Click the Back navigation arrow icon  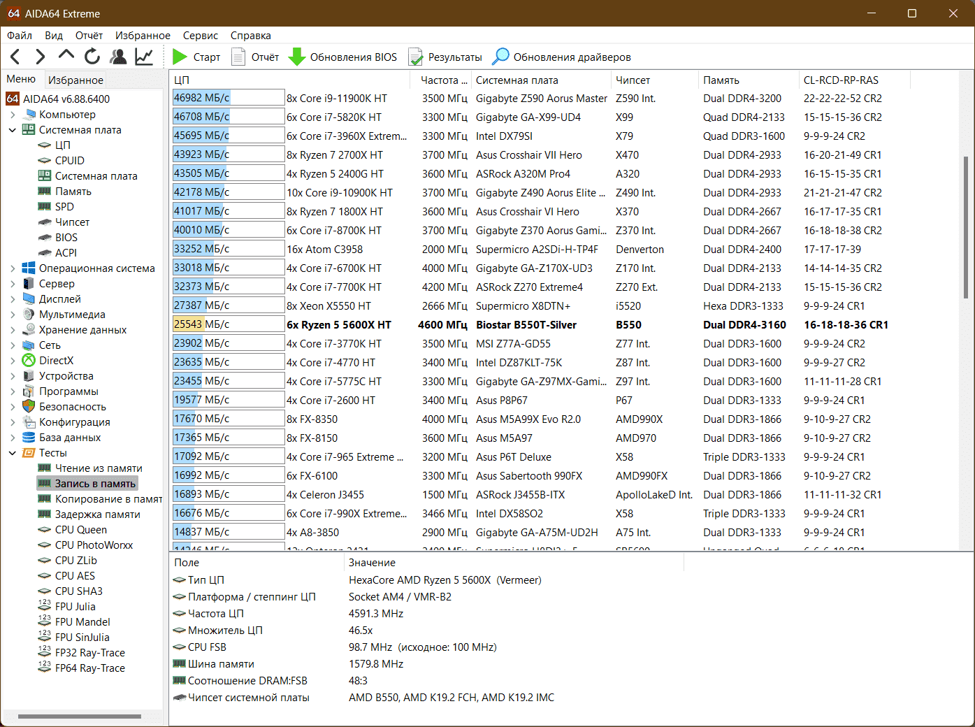pos(15,57)
